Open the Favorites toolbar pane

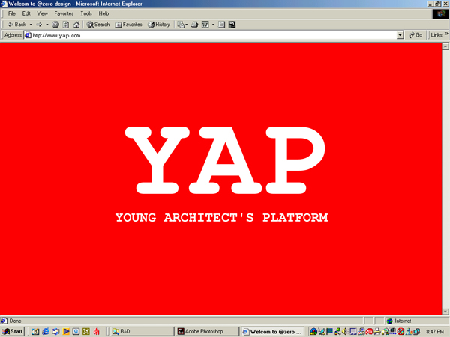(x=128, y=25)
